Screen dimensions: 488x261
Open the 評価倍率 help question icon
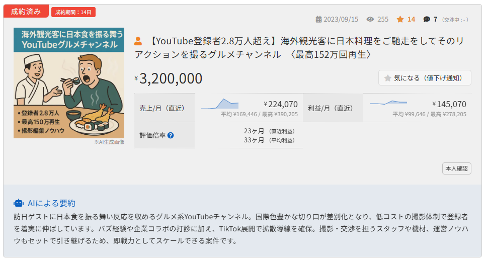(171, 135)
